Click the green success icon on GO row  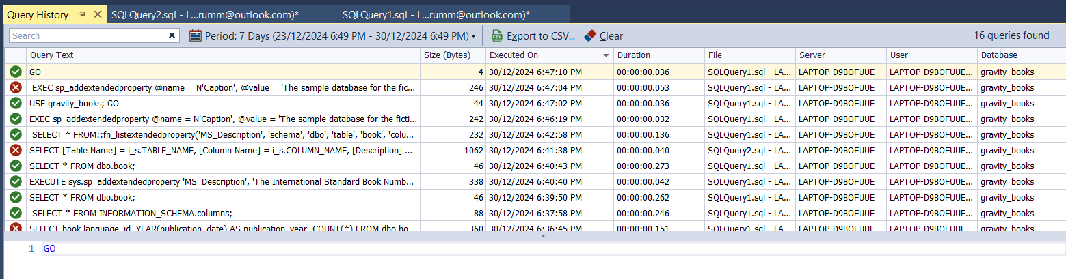[x=16, y=72]
